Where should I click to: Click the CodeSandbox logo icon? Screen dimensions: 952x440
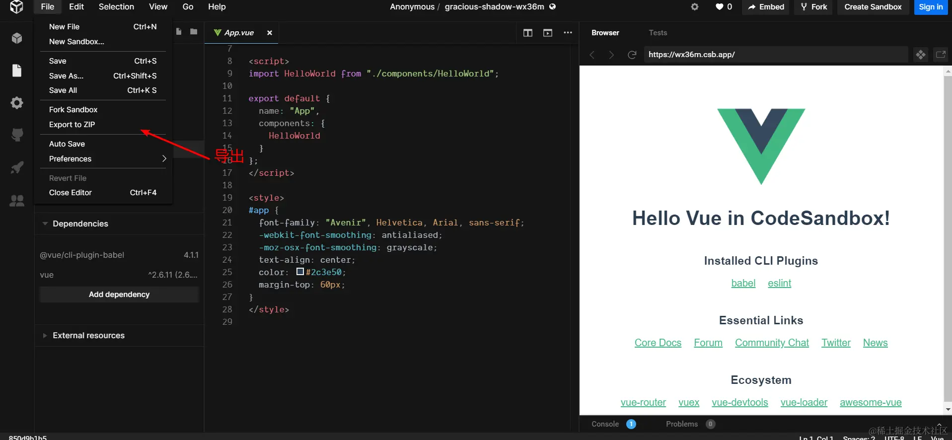(16, 6)
